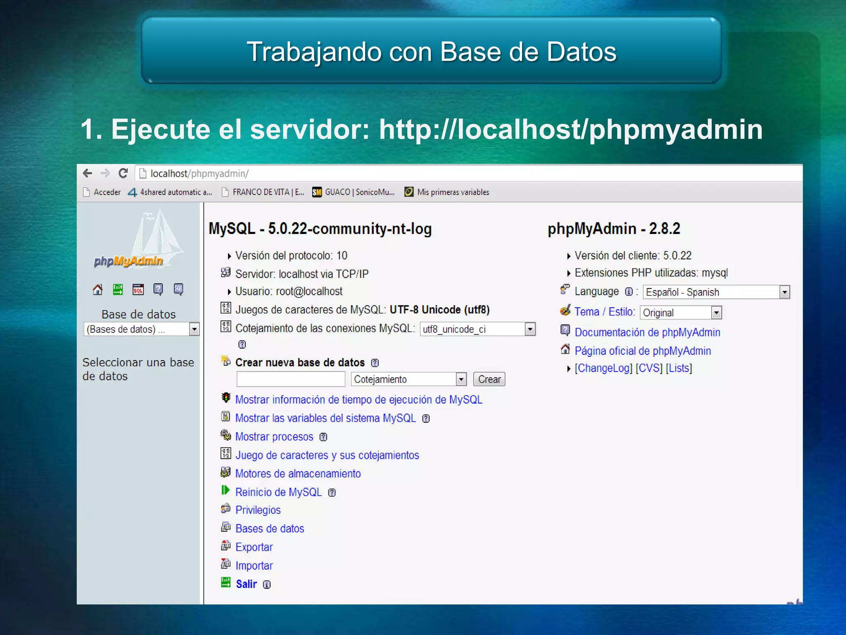Click info icon beside Language label

coord(629,292)
